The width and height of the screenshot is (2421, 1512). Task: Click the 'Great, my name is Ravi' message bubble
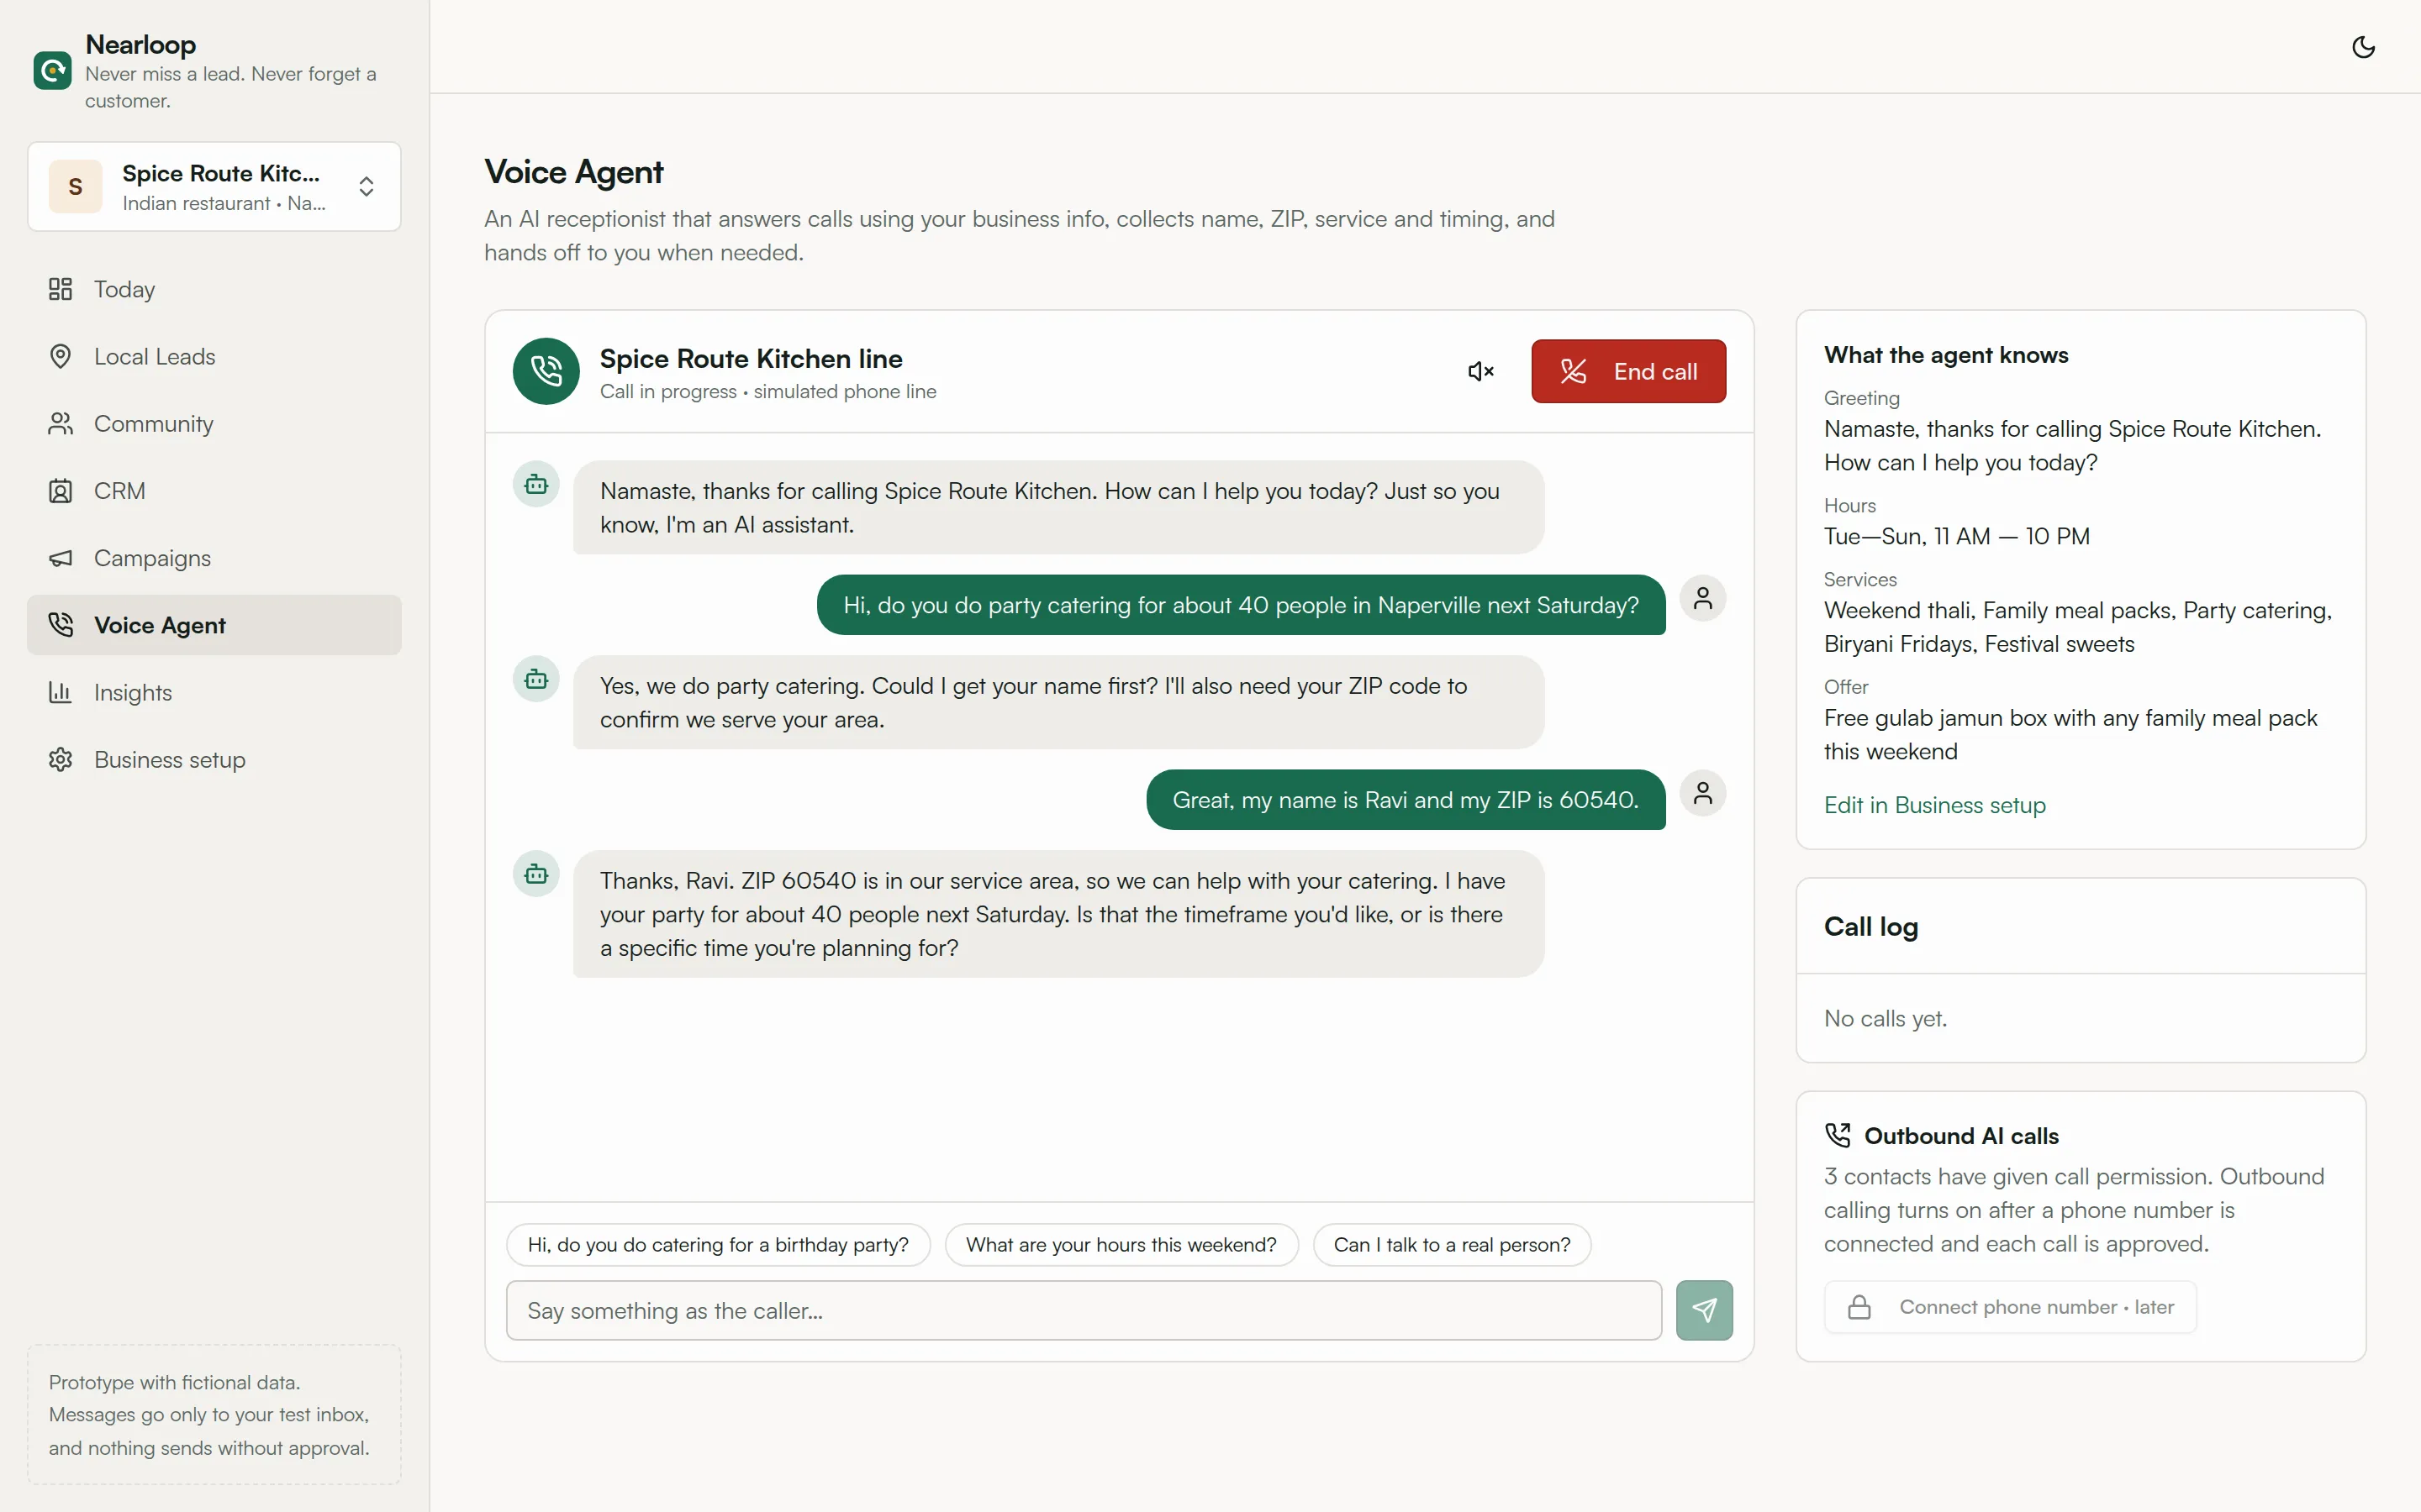click(x=1406, y=800)
